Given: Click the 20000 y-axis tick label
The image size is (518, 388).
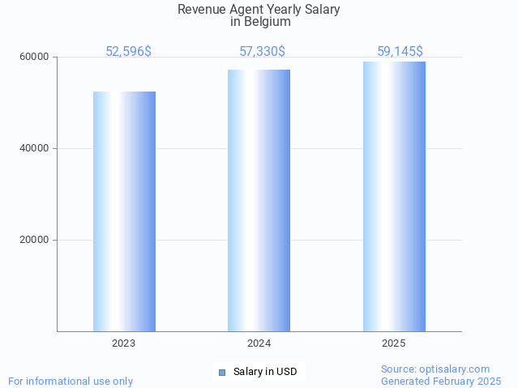Looking at the screenshot, I should (x=34, y=240).
